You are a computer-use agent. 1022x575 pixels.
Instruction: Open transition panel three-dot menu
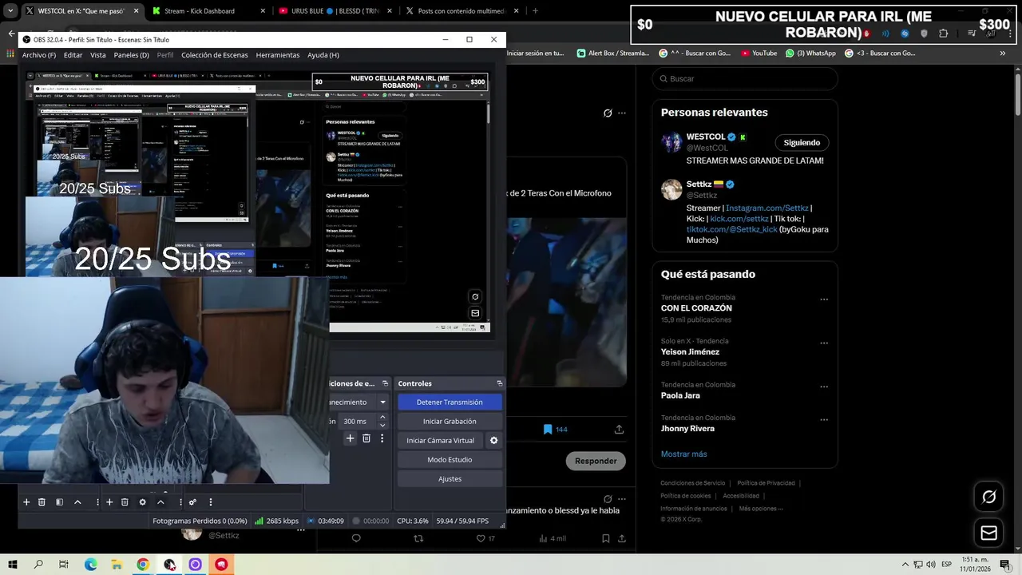click(x=382, y=438)
